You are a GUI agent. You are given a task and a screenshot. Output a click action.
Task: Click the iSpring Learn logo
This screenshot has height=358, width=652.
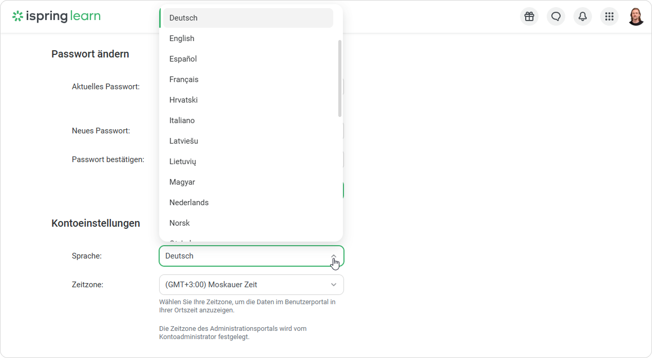(56, 16)
